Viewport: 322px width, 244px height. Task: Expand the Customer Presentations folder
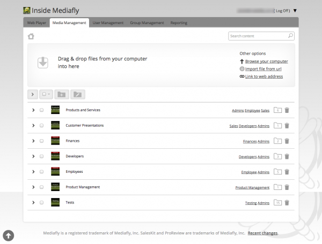coord(33,126)
